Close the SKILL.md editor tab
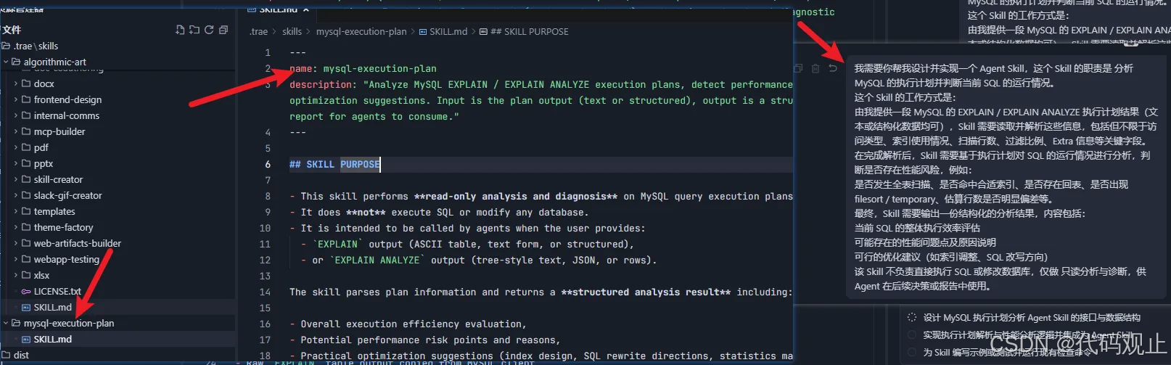The height and width of the screenshot is (365, 1171). tap(306, 9)
